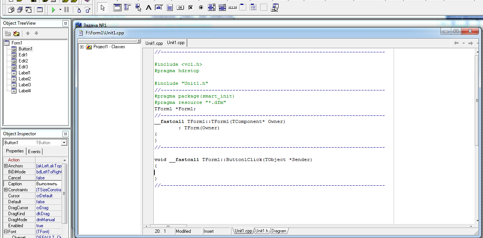
Task: Open the Object Inspector component selector dropdown
Action: click(64, 143)
